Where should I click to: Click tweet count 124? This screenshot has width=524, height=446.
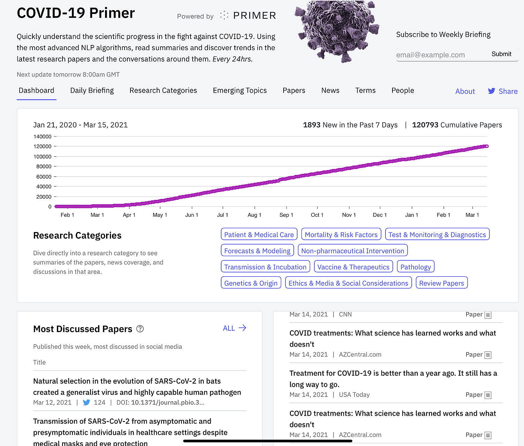(x=99, y=402)
